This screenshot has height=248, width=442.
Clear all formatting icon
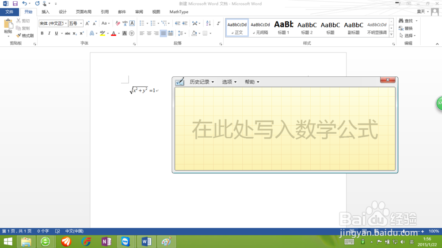click(x=118, y=23)
